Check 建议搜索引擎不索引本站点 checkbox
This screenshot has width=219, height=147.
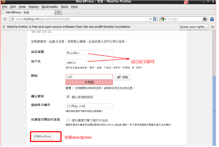(x=68, y=120)
